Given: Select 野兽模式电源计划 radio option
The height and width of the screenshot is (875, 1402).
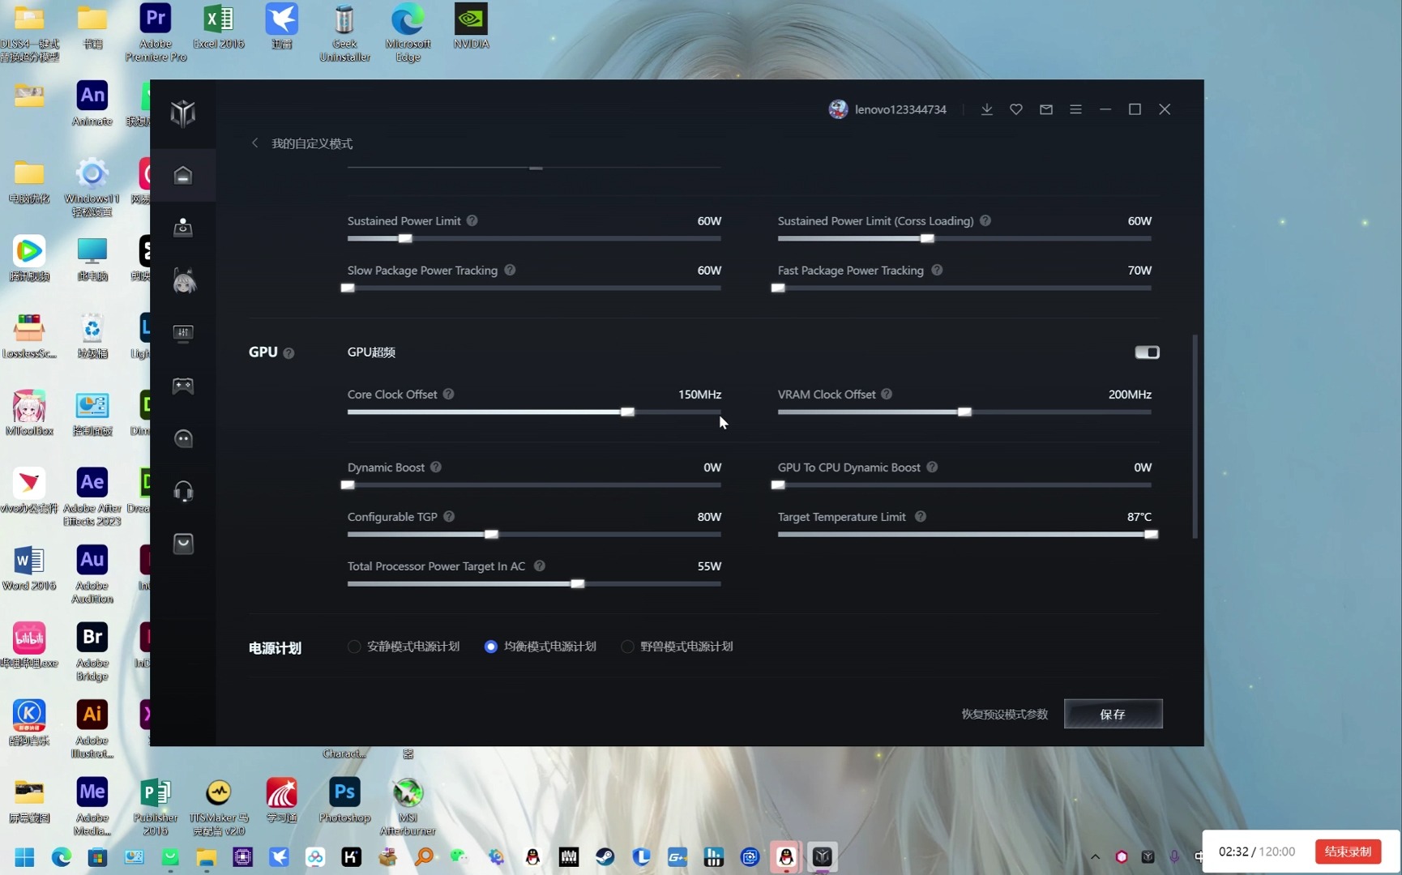Looking at the screenshot, I should pyautogui.click(x=627, y=647).
